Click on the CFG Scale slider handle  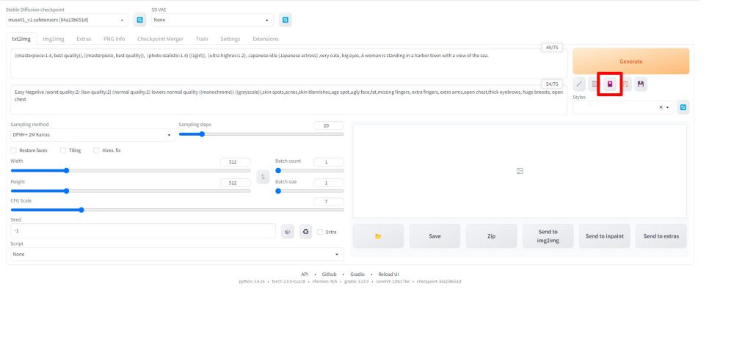(x=81, y=210)
